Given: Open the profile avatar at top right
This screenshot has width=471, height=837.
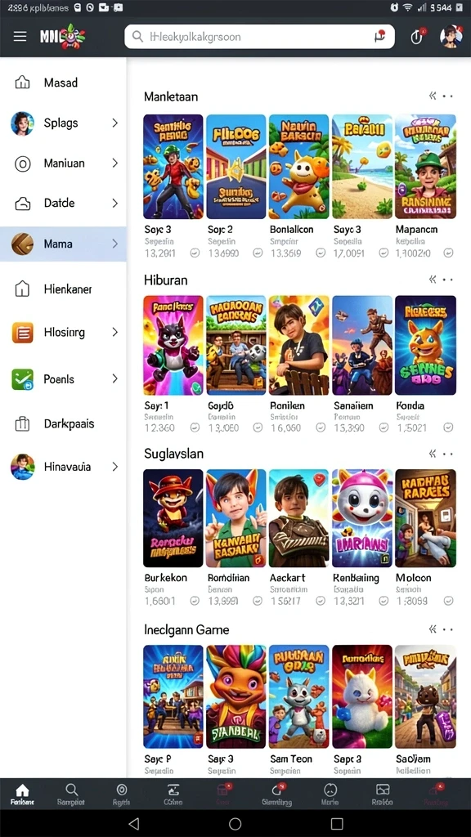Looking at the screenshot, I should [451, 36].
